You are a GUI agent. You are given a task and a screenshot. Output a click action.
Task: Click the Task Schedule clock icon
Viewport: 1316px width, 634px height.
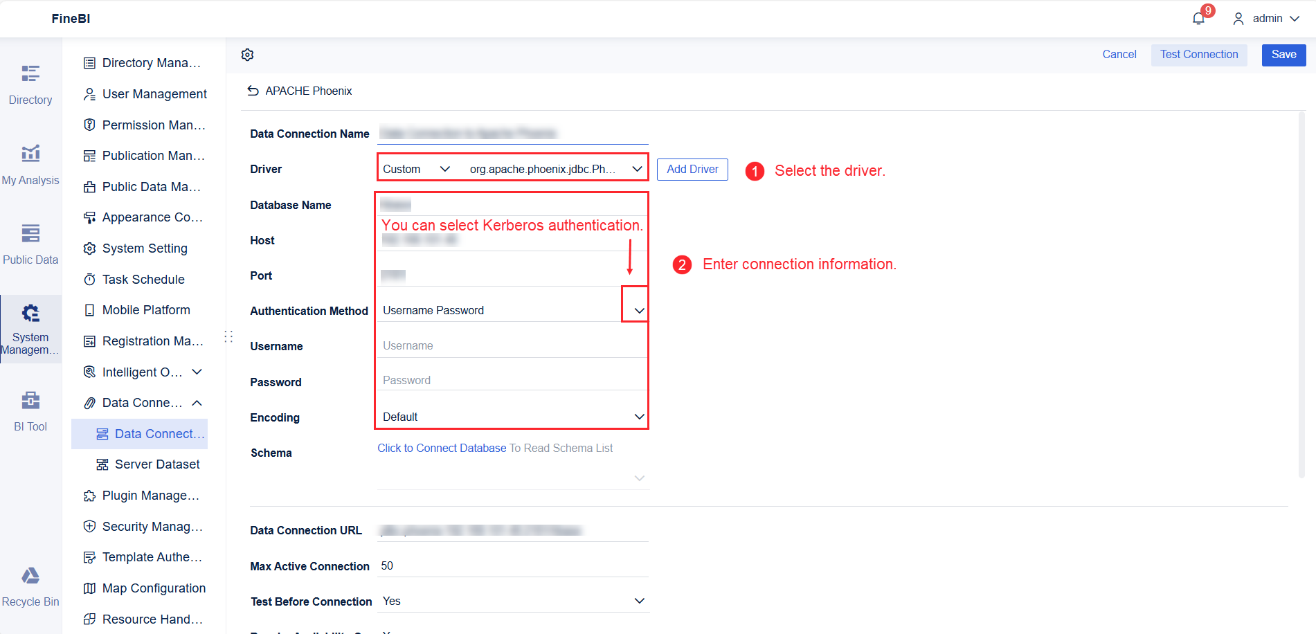(x=89, y=280)
